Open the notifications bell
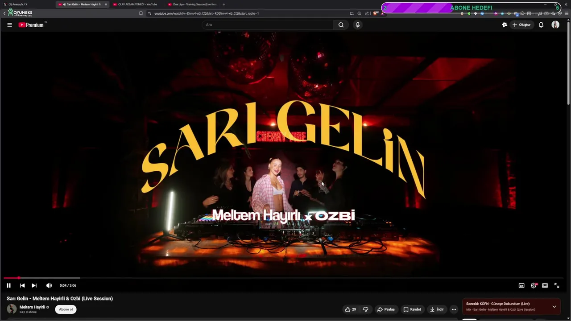 541,25
